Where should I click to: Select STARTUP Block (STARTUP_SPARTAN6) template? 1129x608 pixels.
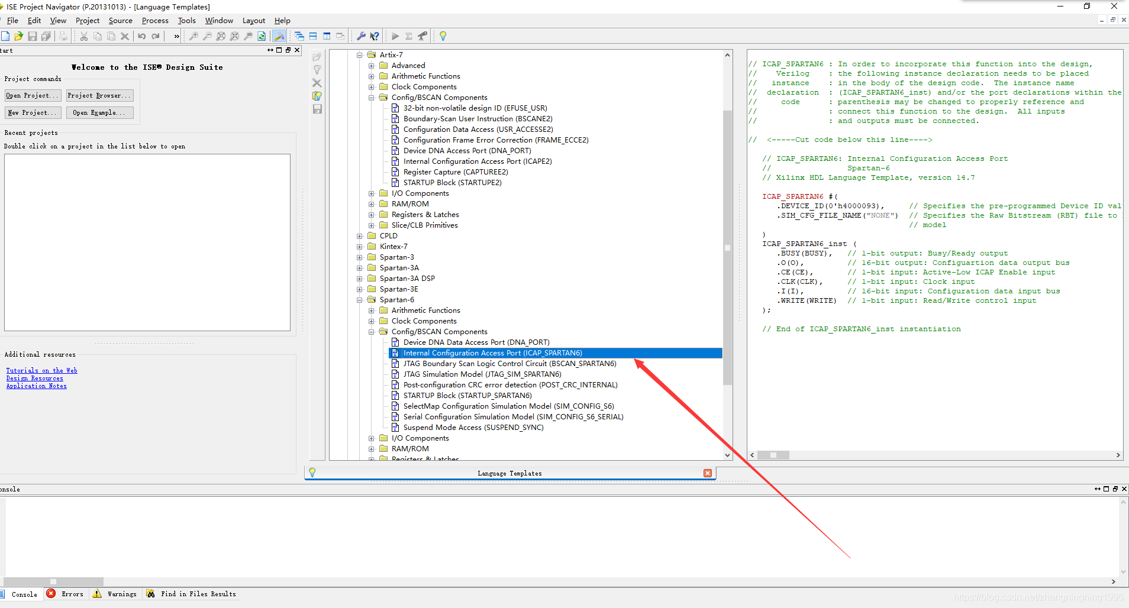point(467,396)
